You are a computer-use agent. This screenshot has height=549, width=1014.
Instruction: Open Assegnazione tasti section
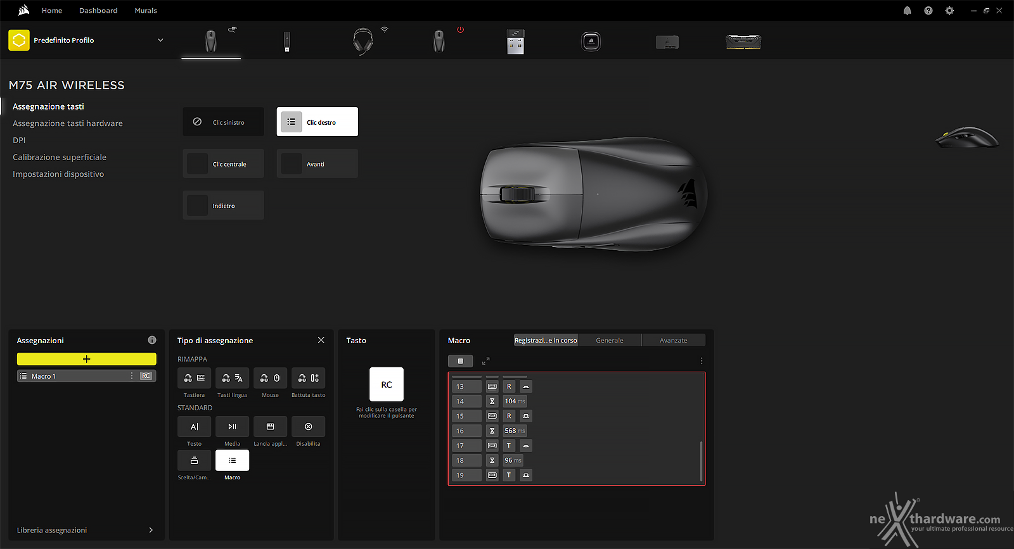click(x=48, y=106)
